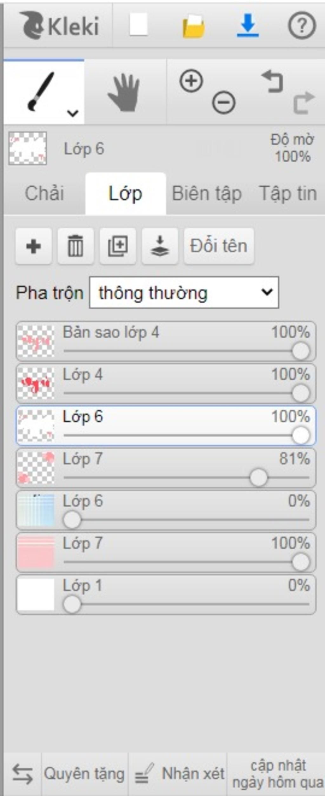Create new image with blank page icon
This screenshot has width=325, height=796.
[x=139, y=24]
